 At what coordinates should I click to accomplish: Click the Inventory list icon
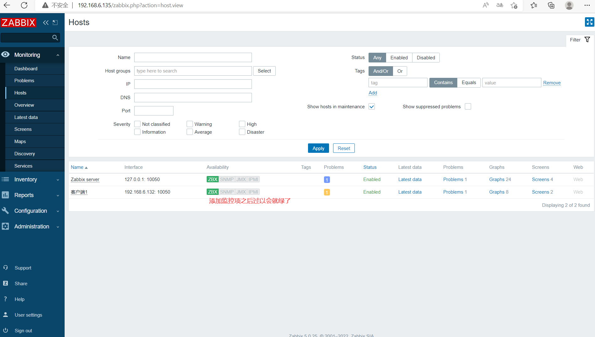(x=5, y=179)
